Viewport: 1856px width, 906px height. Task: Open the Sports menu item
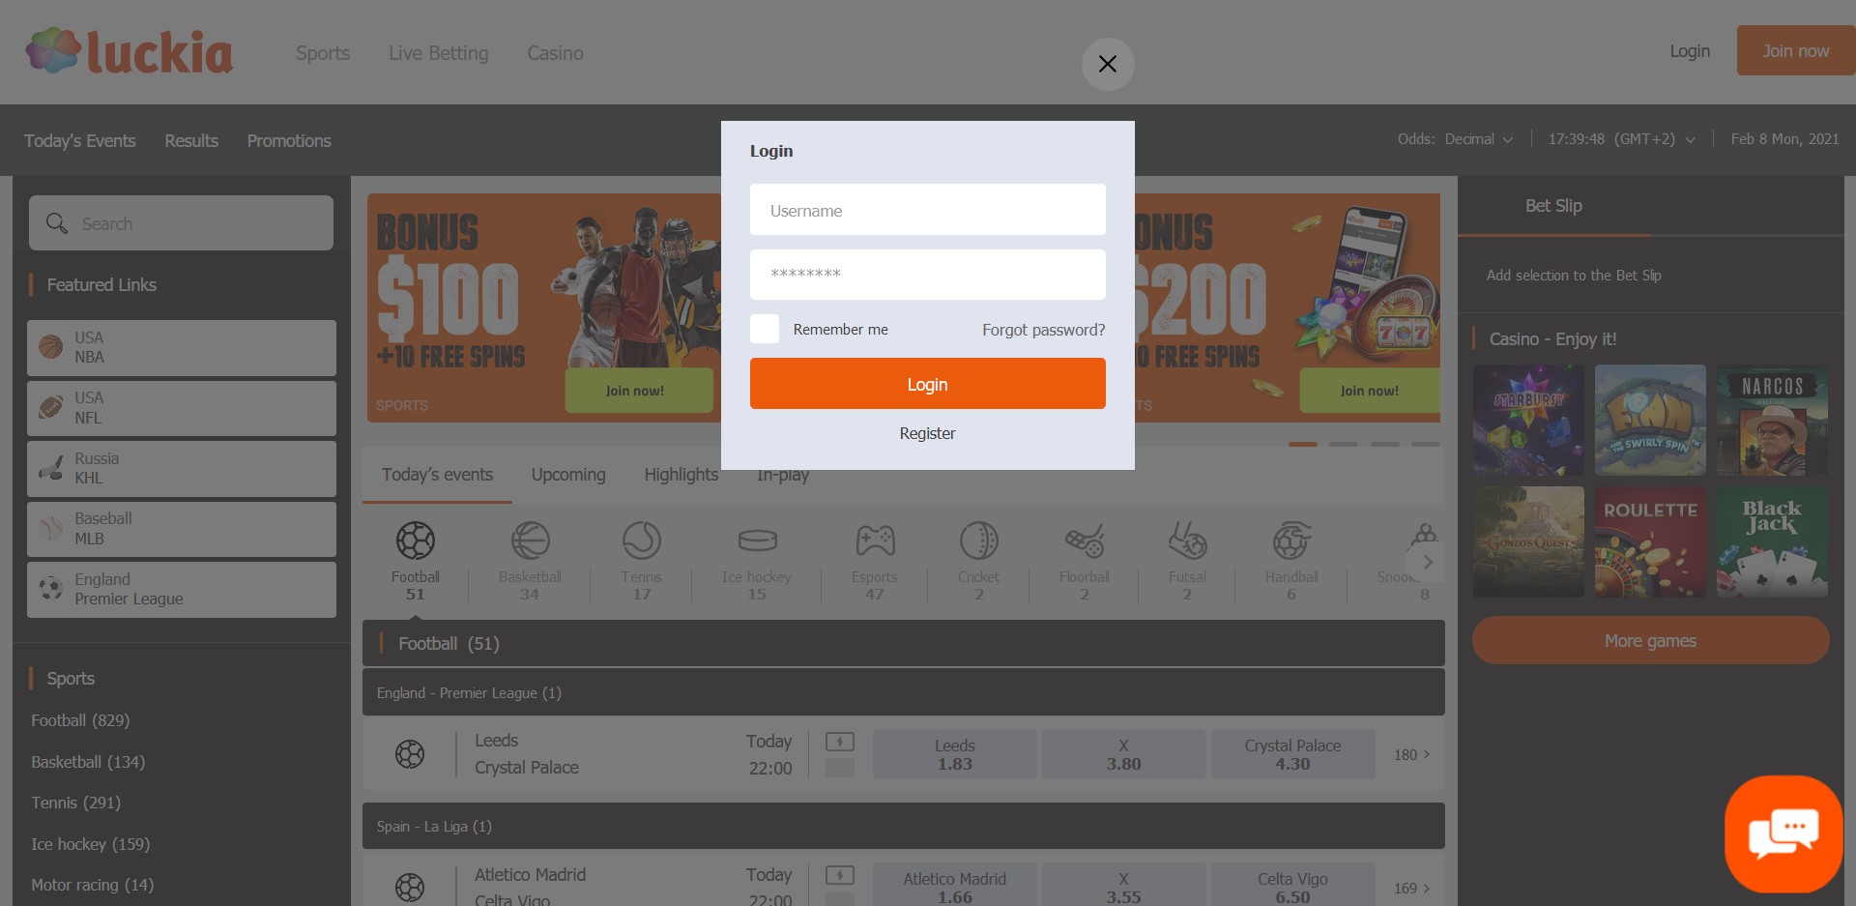(323, 53)
